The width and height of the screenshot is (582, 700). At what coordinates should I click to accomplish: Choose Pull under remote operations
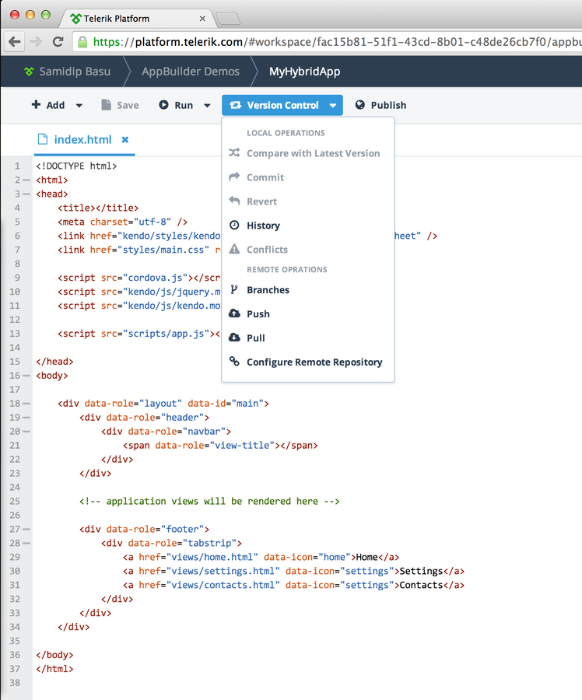308,338
